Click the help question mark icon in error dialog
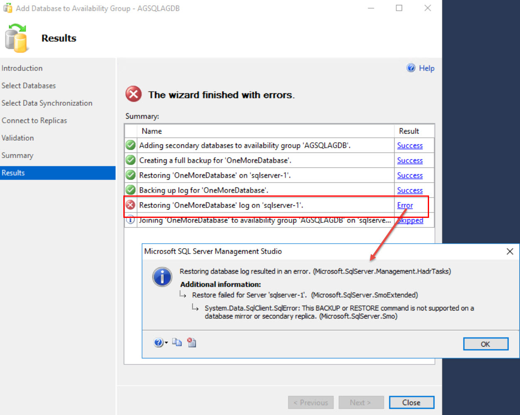Image resolution: width=520 pixels, height=415 pixels. pyautogui.click(x=158, y=342)
